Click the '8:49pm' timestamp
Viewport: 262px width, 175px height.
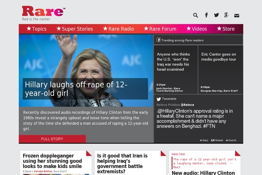(x=205, y=87)
